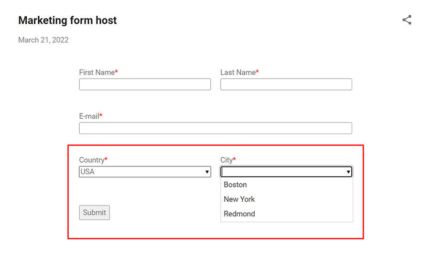Select New York from the City list
The image size is (430, 277).
coord(239,199)
